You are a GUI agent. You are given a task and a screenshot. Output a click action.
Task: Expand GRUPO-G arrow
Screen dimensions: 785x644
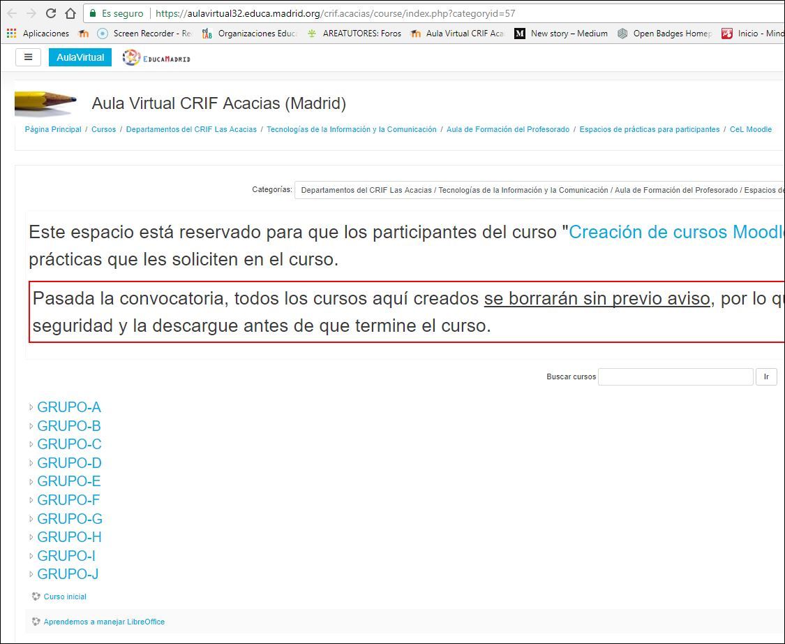[x=31, y=519]
